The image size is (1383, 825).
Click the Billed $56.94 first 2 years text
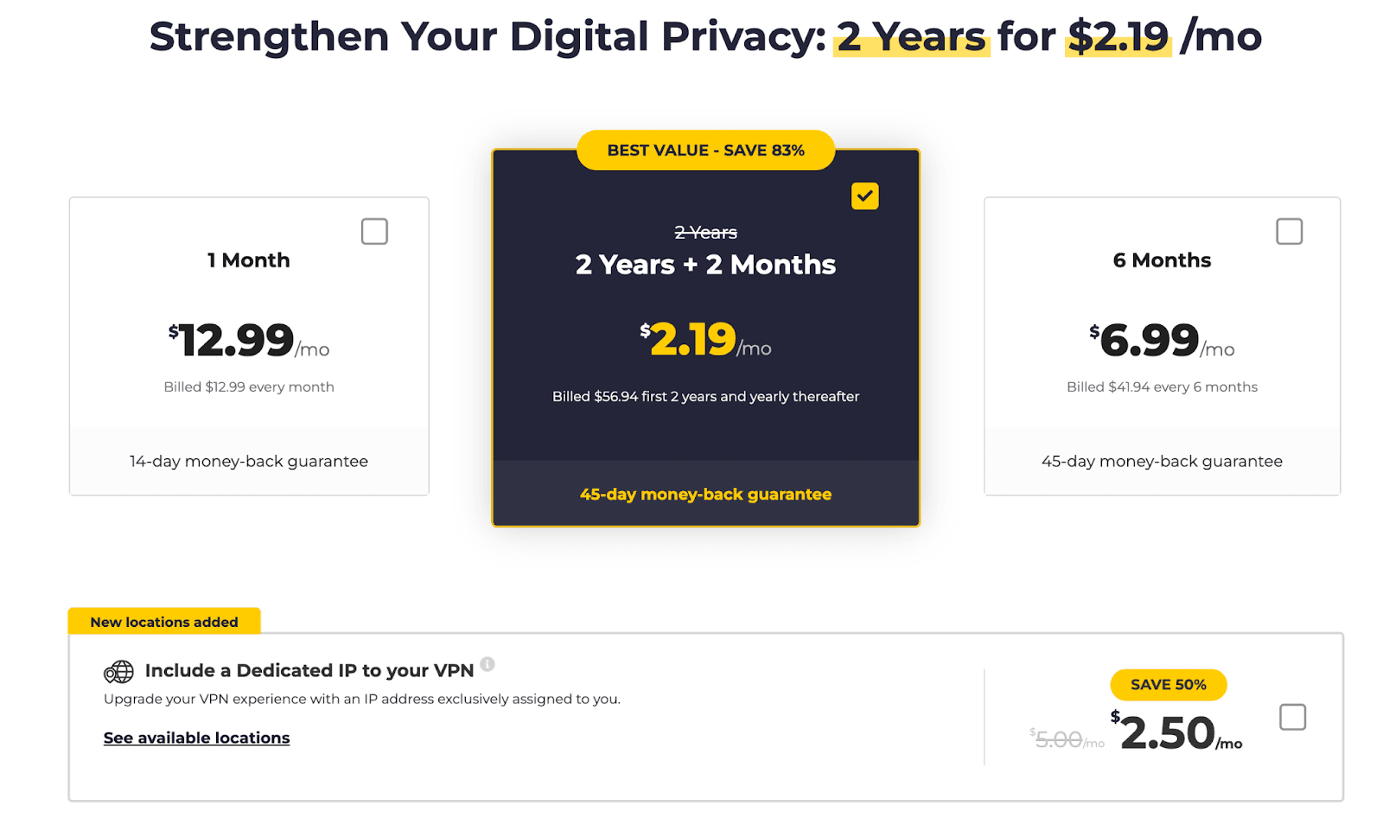pos(705,396)
